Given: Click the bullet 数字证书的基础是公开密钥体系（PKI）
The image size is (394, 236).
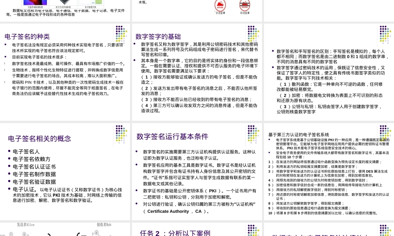Looking at the screenshot, I should click(x=200, y=194).
